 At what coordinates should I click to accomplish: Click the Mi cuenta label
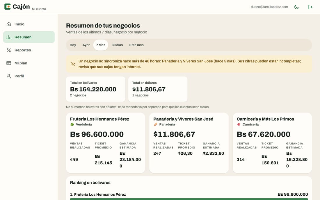click(x=39, y=9)
